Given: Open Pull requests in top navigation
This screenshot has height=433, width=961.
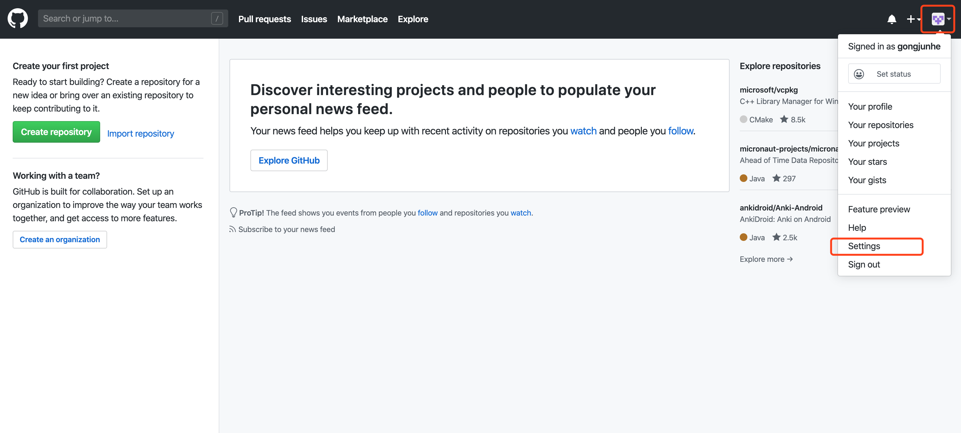Looking at the screenshot, I should (264, 19).
